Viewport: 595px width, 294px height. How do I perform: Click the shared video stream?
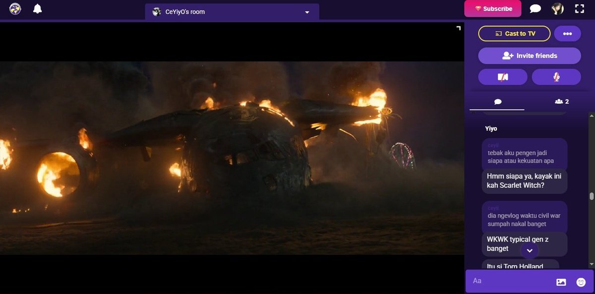232,158
